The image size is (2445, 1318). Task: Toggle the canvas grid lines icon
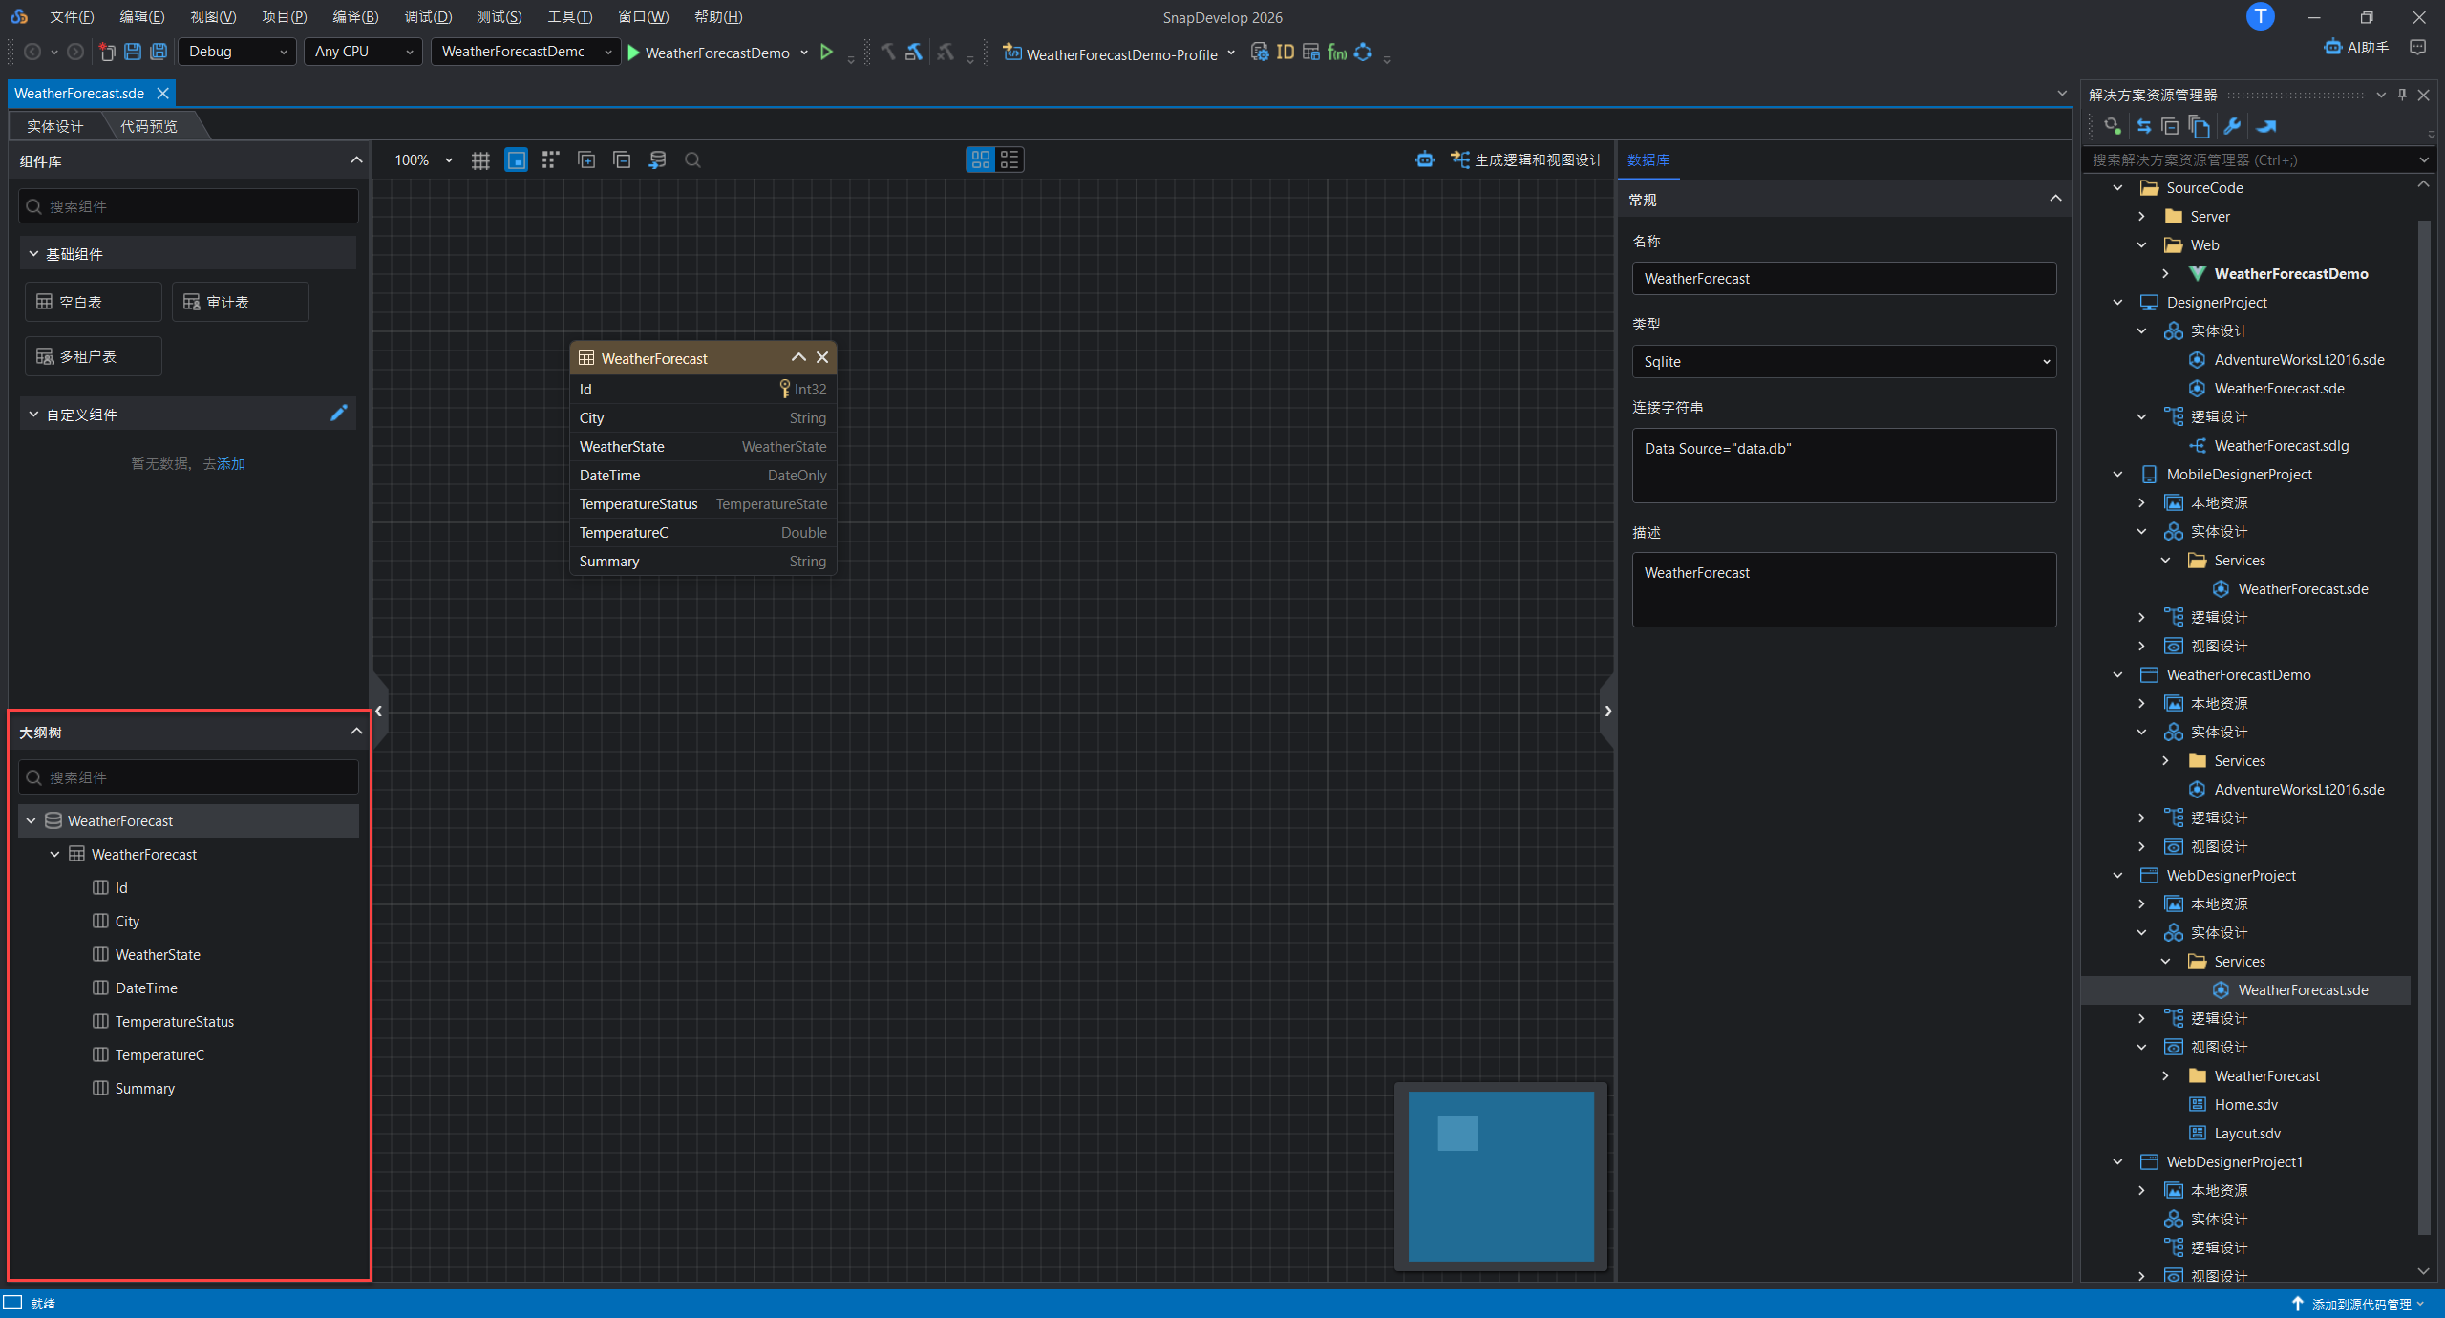pos(480,160)
